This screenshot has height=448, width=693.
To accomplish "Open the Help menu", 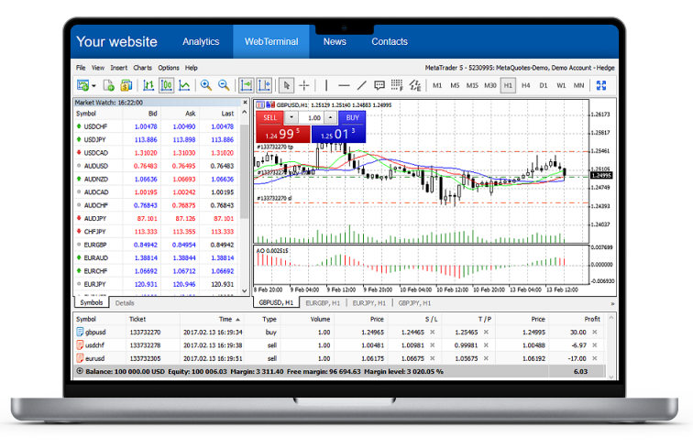I will tap(191, 68).
